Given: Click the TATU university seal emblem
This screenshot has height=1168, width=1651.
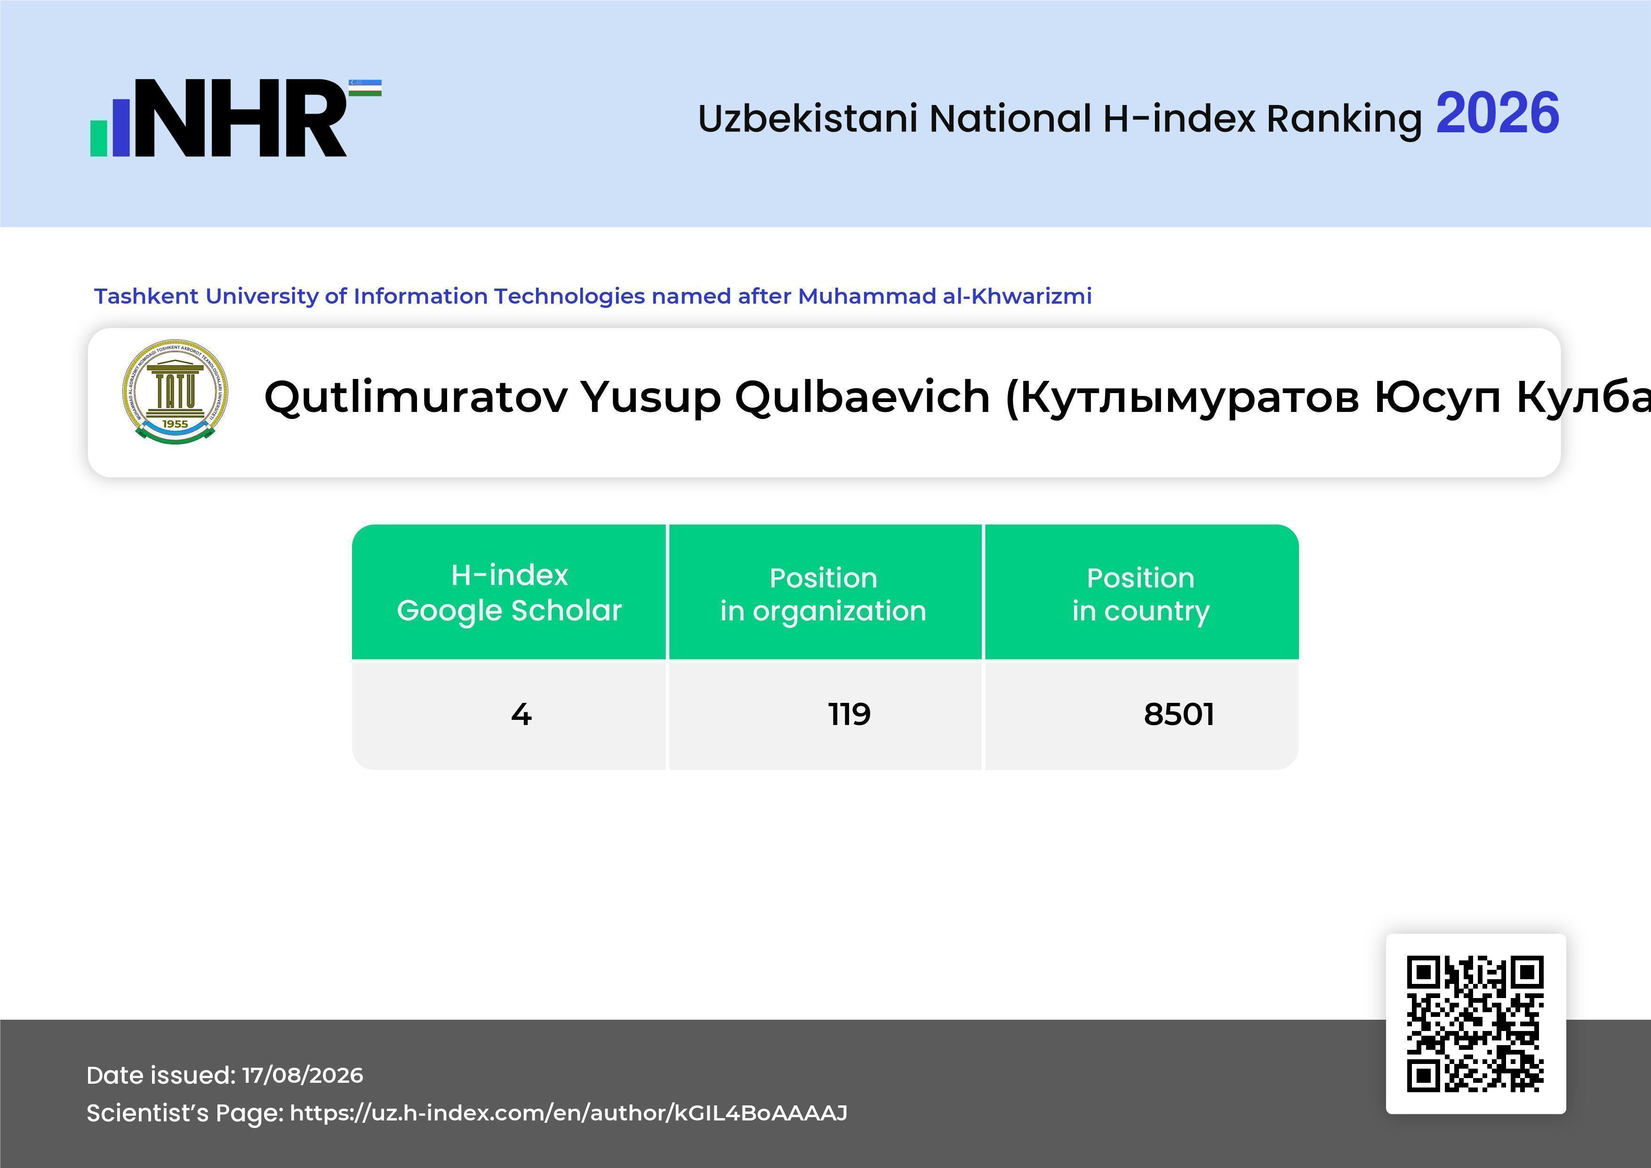Looking at the screenshot, I should coord(176,392).
